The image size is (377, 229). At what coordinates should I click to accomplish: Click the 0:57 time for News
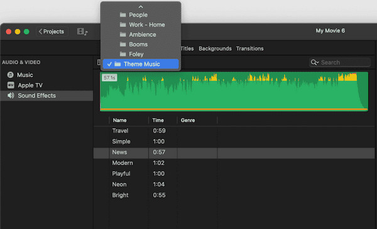click(x=159, y=152)
